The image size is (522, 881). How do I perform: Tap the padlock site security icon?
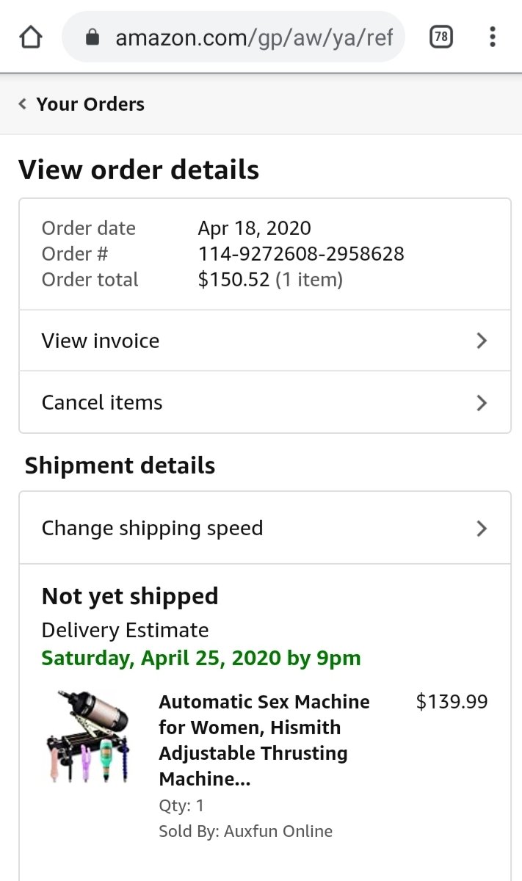[x=93, y=37]
